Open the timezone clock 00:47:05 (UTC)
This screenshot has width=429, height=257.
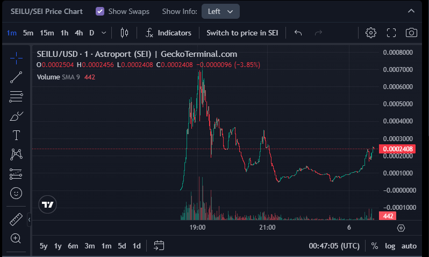tap(334, 246)
